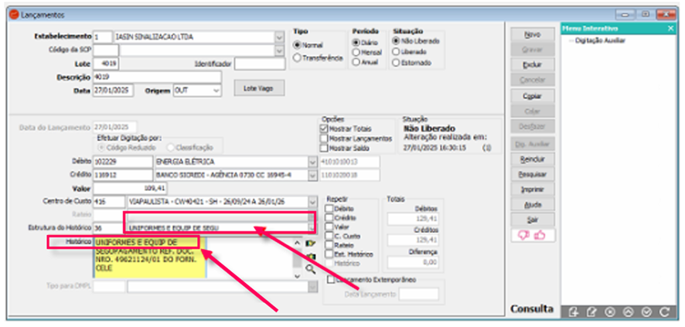Open the Origem dropdown
685x327 pixels.
coord(216,90)
